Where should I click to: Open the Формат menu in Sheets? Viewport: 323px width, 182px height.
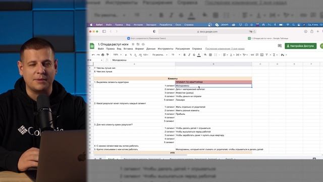[139, 49]
